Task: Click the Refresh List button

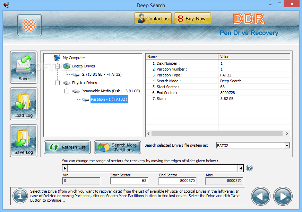Action: click(x=67, y=147)
